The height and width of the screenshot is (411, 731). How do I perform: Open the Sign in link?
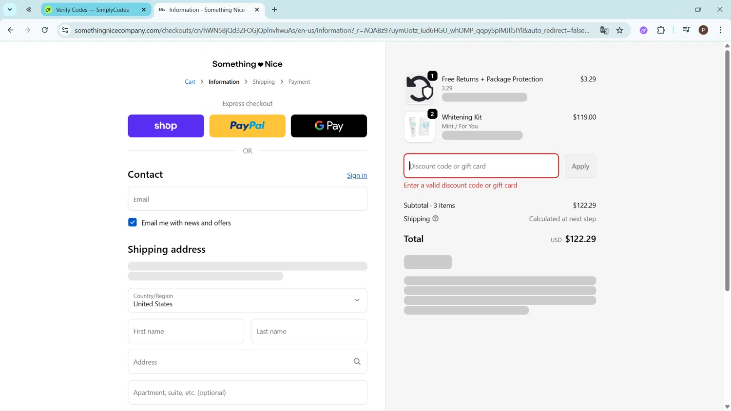[x=357, y=175]
